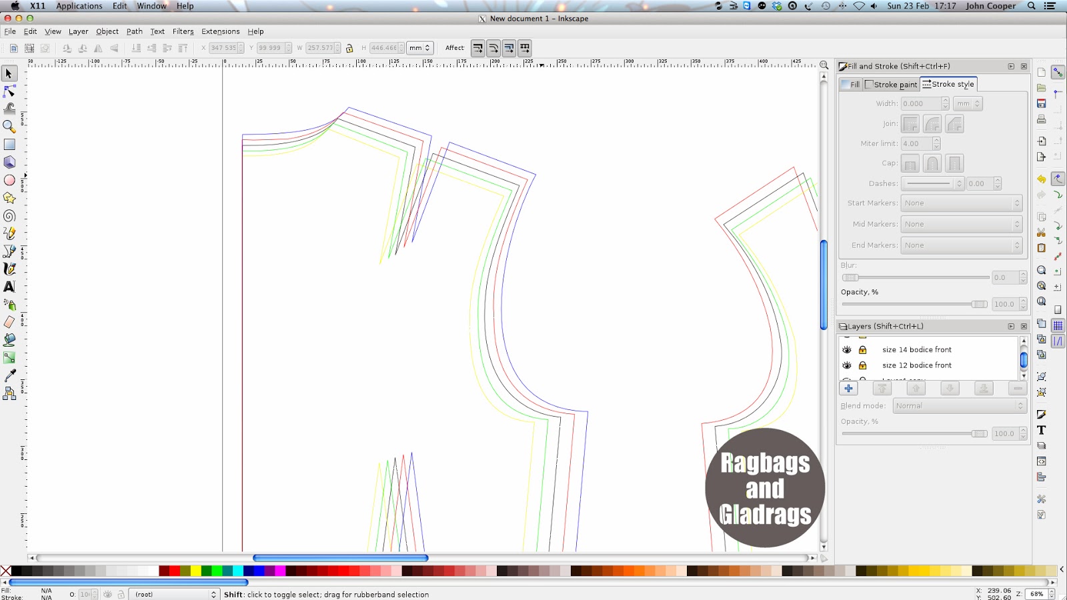Select the Selector arrow tool
The image size is (1067, 600).
coord(9,73)
